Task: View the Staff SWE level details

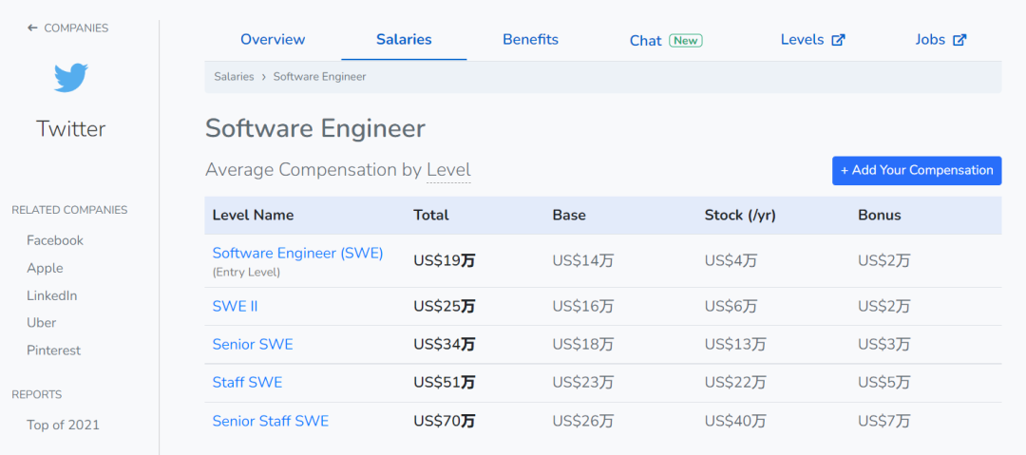Action: click(247, 382)
